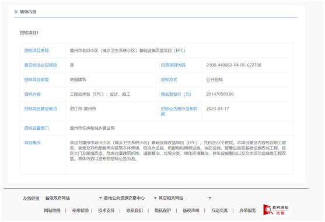325x222 pixels.
Task: Open the 各地公共资源交易中心 dropdown
Action: [x=130, y=198]
